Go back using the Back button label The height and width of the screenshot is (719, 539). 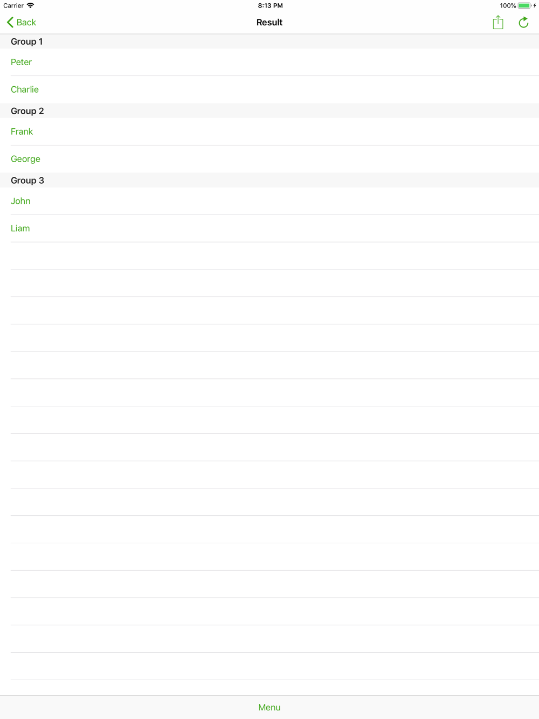[x=26, y=22]
